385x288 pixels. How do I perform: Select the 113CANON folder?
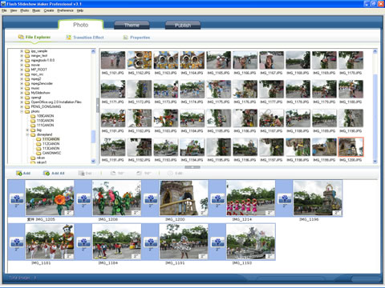[51, 149]
